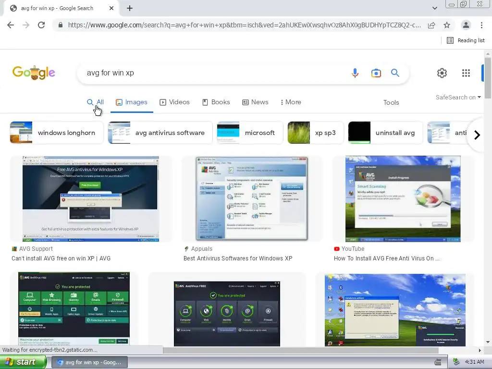
Task: Select the Images tab
Action: click(132, 102)
